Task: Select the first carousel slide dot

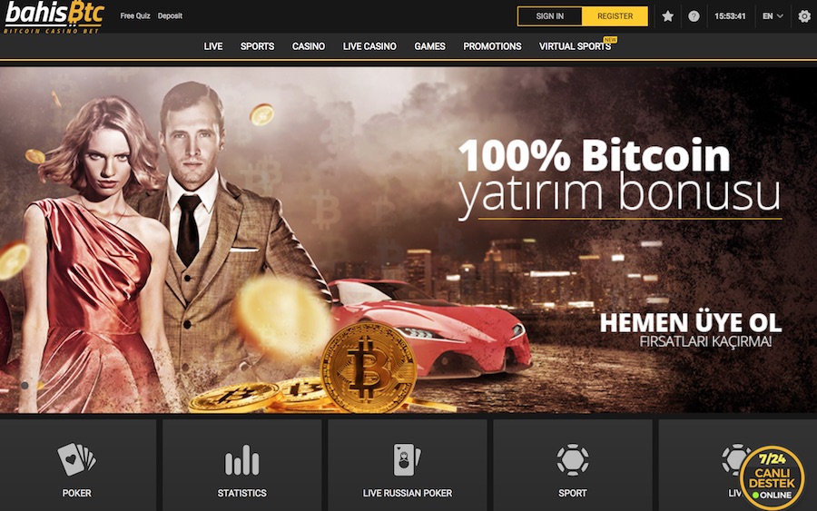Action: [25, 385]
